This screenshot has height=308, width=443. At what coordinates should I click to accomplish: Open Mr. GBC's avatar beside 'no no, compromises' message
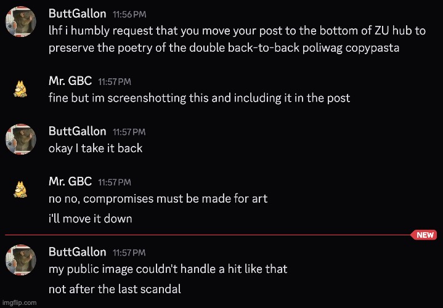point(19,190)
